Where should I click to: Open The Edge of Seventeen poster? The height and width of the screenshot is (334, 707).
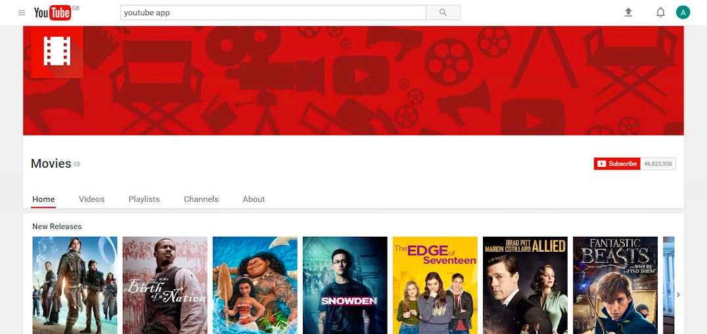coord(435,285)
